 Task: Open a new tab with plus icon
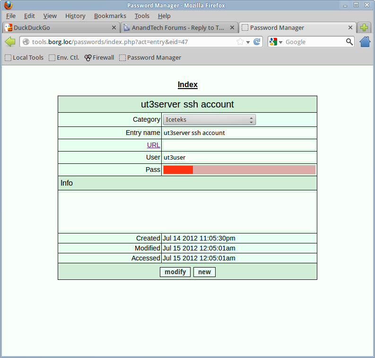(364, 28)
